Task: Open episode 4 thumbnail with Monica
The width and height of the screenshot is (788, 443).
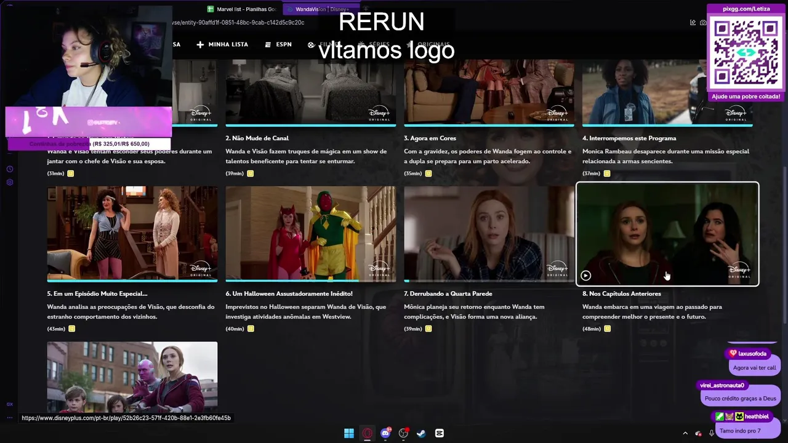Action: pyautogui.click(x=667, y=92)
